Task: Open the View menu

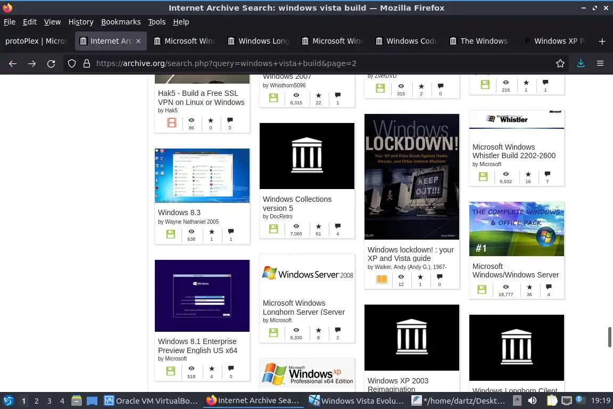Action: coord(52,22)
